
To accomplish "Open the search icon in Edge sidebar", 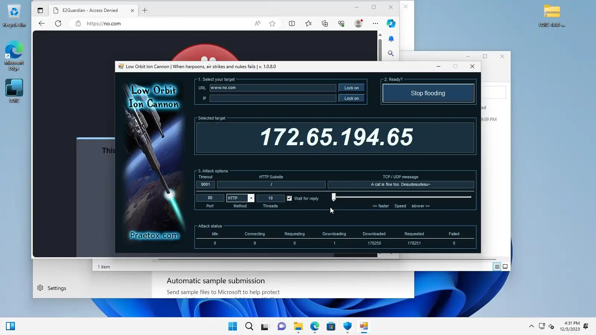I will [x=391, y=54].
